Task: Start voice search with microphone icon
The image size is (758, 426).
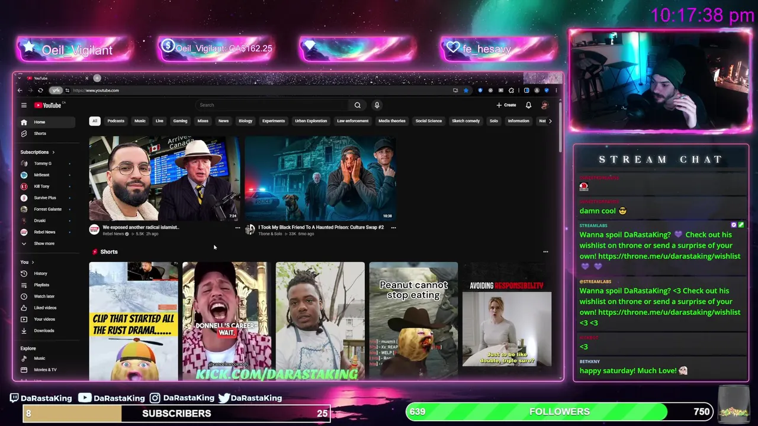Action: pyautogui.click(x=377, y=105)
